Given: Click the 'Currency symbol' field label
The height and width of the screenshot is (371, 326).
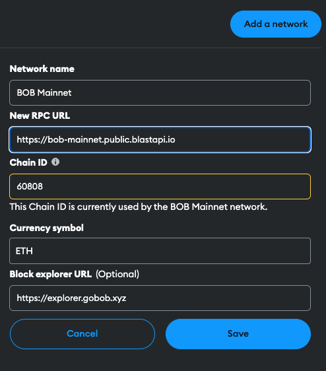Looking at the screenshot, I should 47,228.
